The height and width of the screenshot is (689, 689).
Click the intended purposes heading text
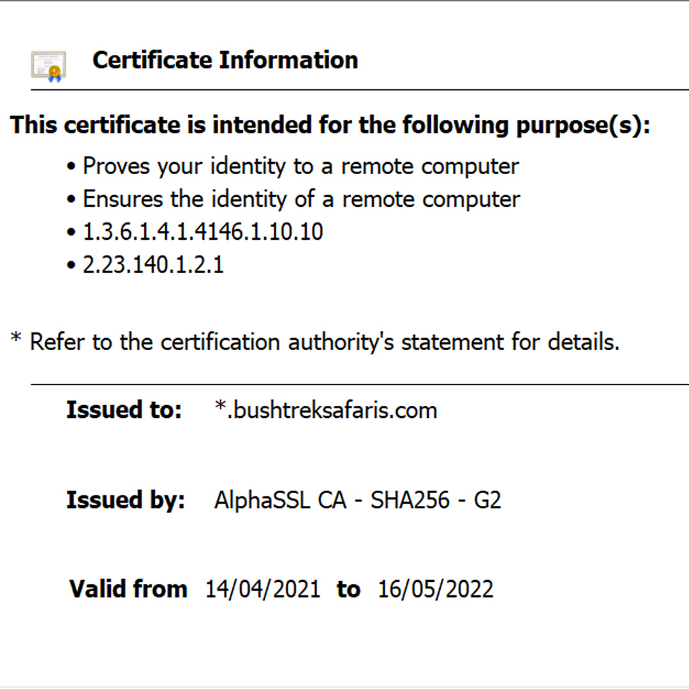[x=330, y=125]
